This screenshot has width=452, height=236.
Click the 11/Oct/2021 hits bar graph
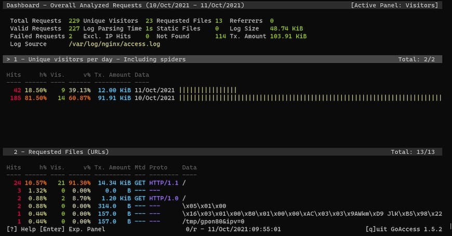pos(208,90)
